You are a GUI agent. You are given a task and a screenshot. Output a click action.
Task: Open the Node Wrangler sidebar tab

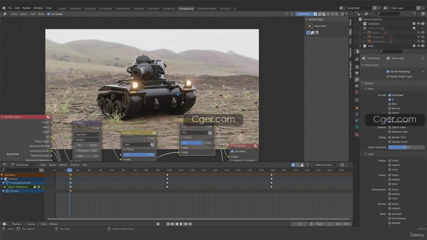tap(350, 70)
